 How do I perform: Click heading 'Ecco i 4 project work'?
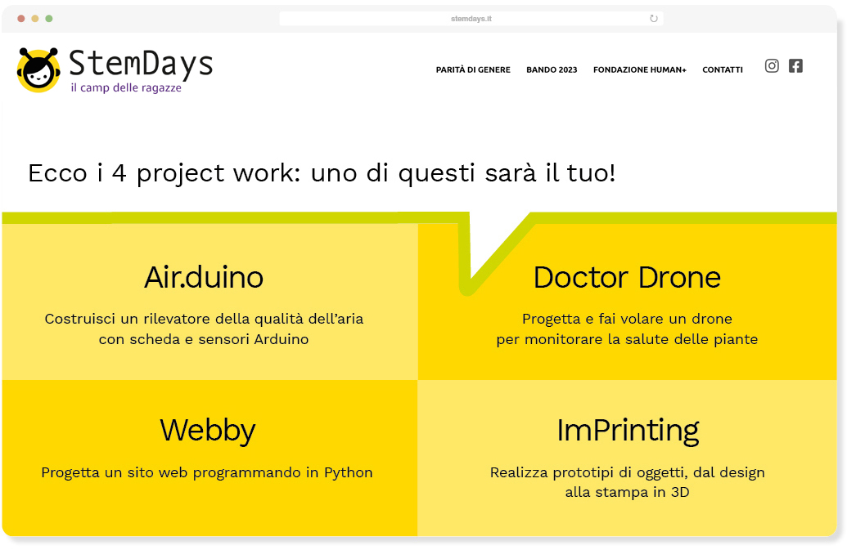click(164, 173)
